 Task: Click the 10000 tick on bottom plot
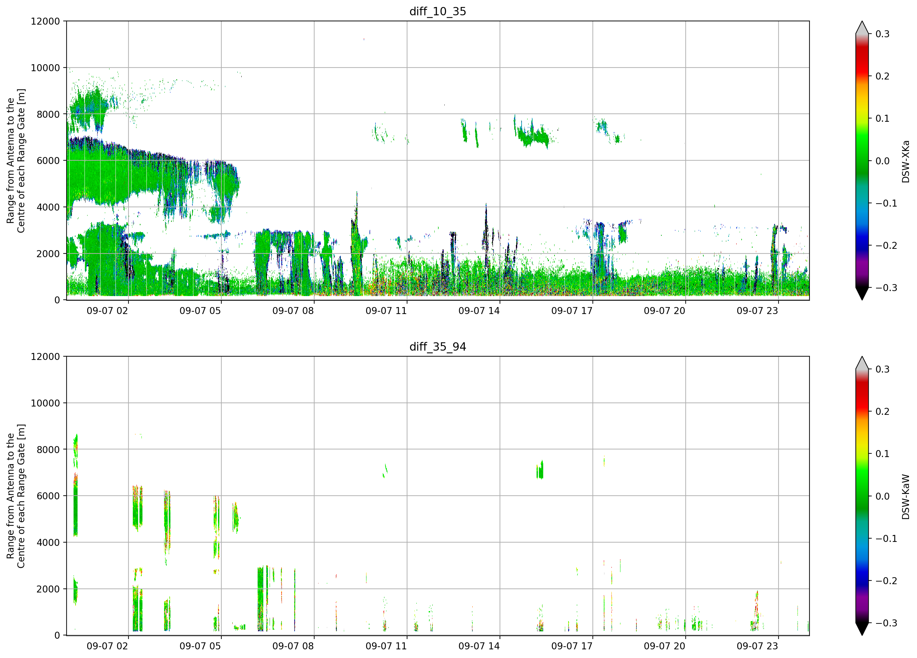(x=45, y=403)
